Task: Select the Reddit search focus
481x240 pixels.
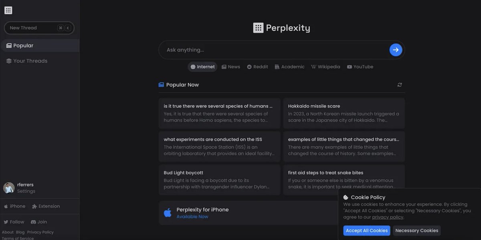Action: click(257, 67)
